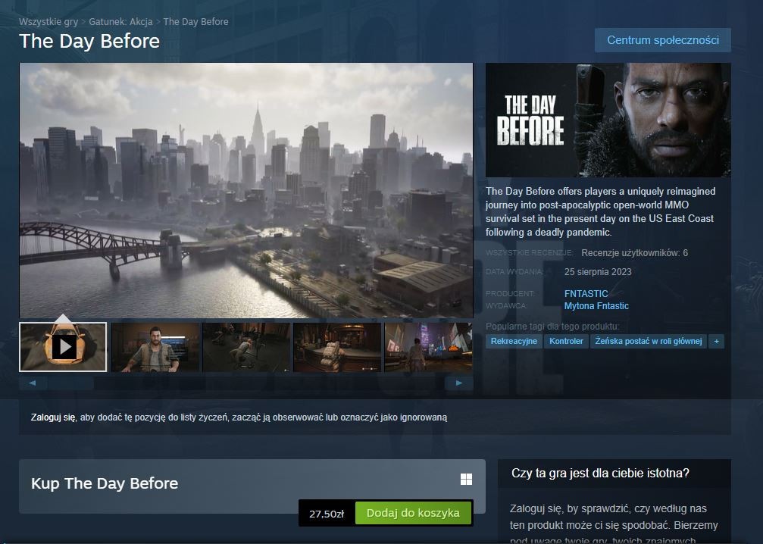Expand more tags with the plus button
Image resolution: width=763 pixels, height=544 pixels.
(716, 341)
